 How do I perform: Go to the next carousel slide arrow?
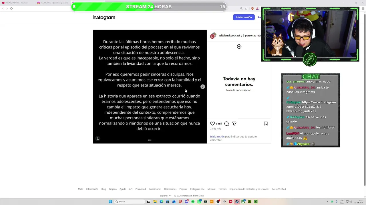pyautogui.click(x=202, y=87)
